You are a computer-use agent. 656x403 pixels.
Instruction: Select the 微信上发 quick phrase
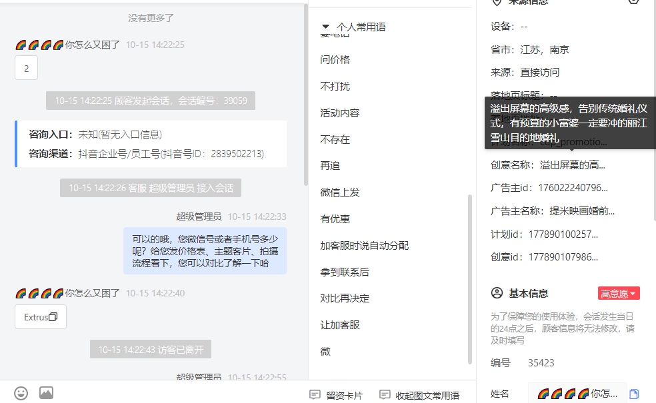(340, 193)
